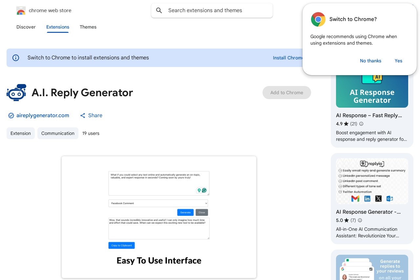Image resolution: width=420 pixels, height=280 pixels.
Task: Click the 19 users text
Action: coord(91,133)
